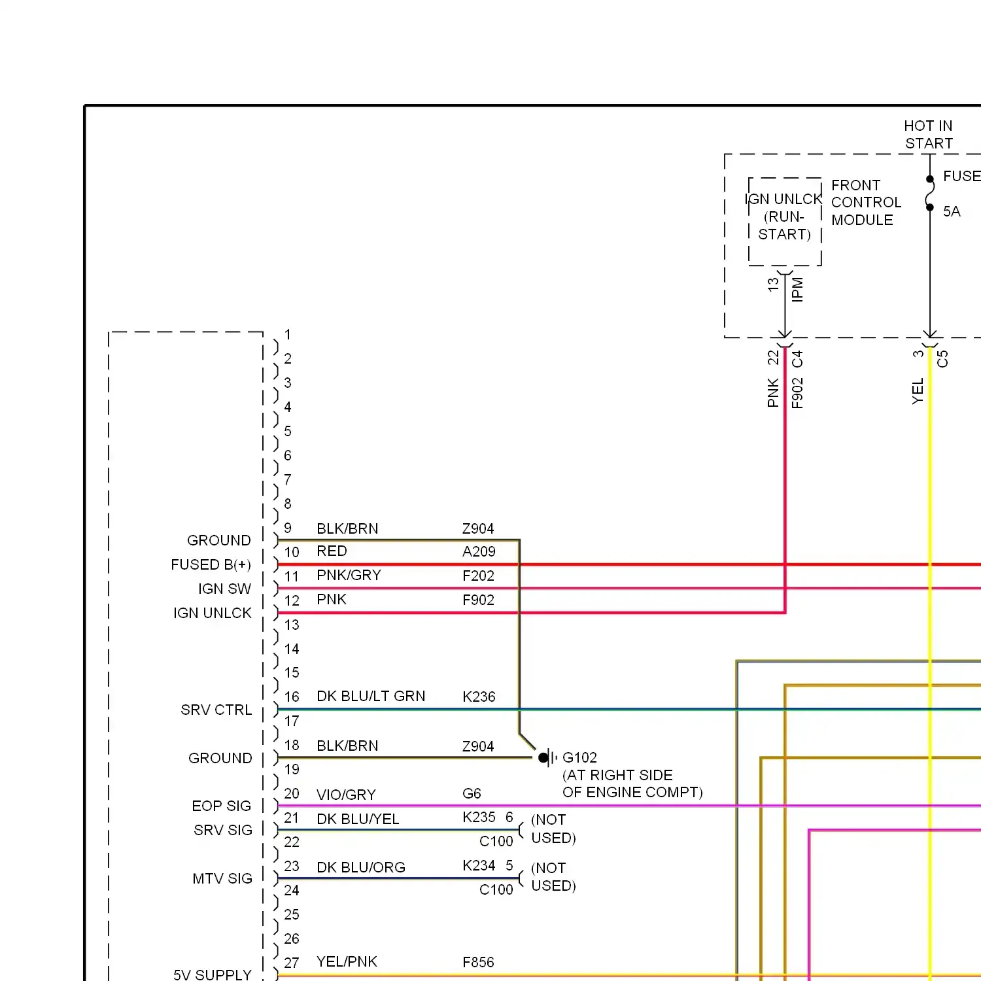Select AT RIGHT SIDE OF ENGINE COMPT note
This screenshot has width=981, height=981.
(632, 783)
